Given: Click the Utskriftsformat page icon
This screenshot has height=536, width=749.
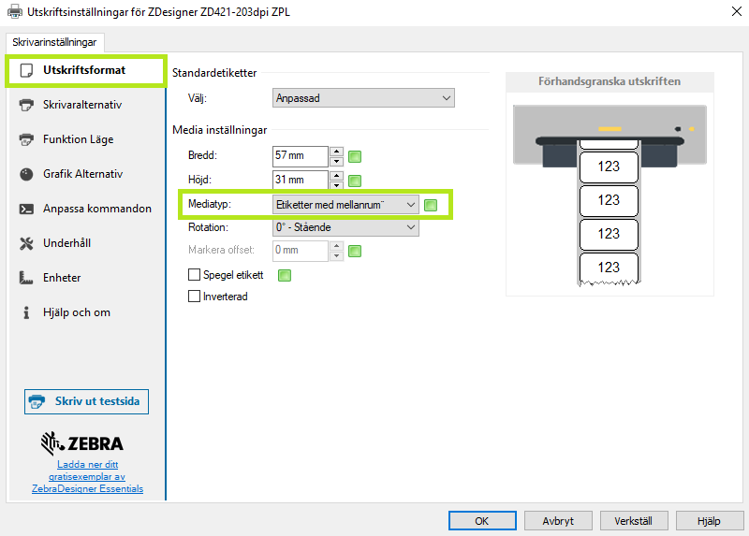Looking at the screenshot, I should point(26,70).
